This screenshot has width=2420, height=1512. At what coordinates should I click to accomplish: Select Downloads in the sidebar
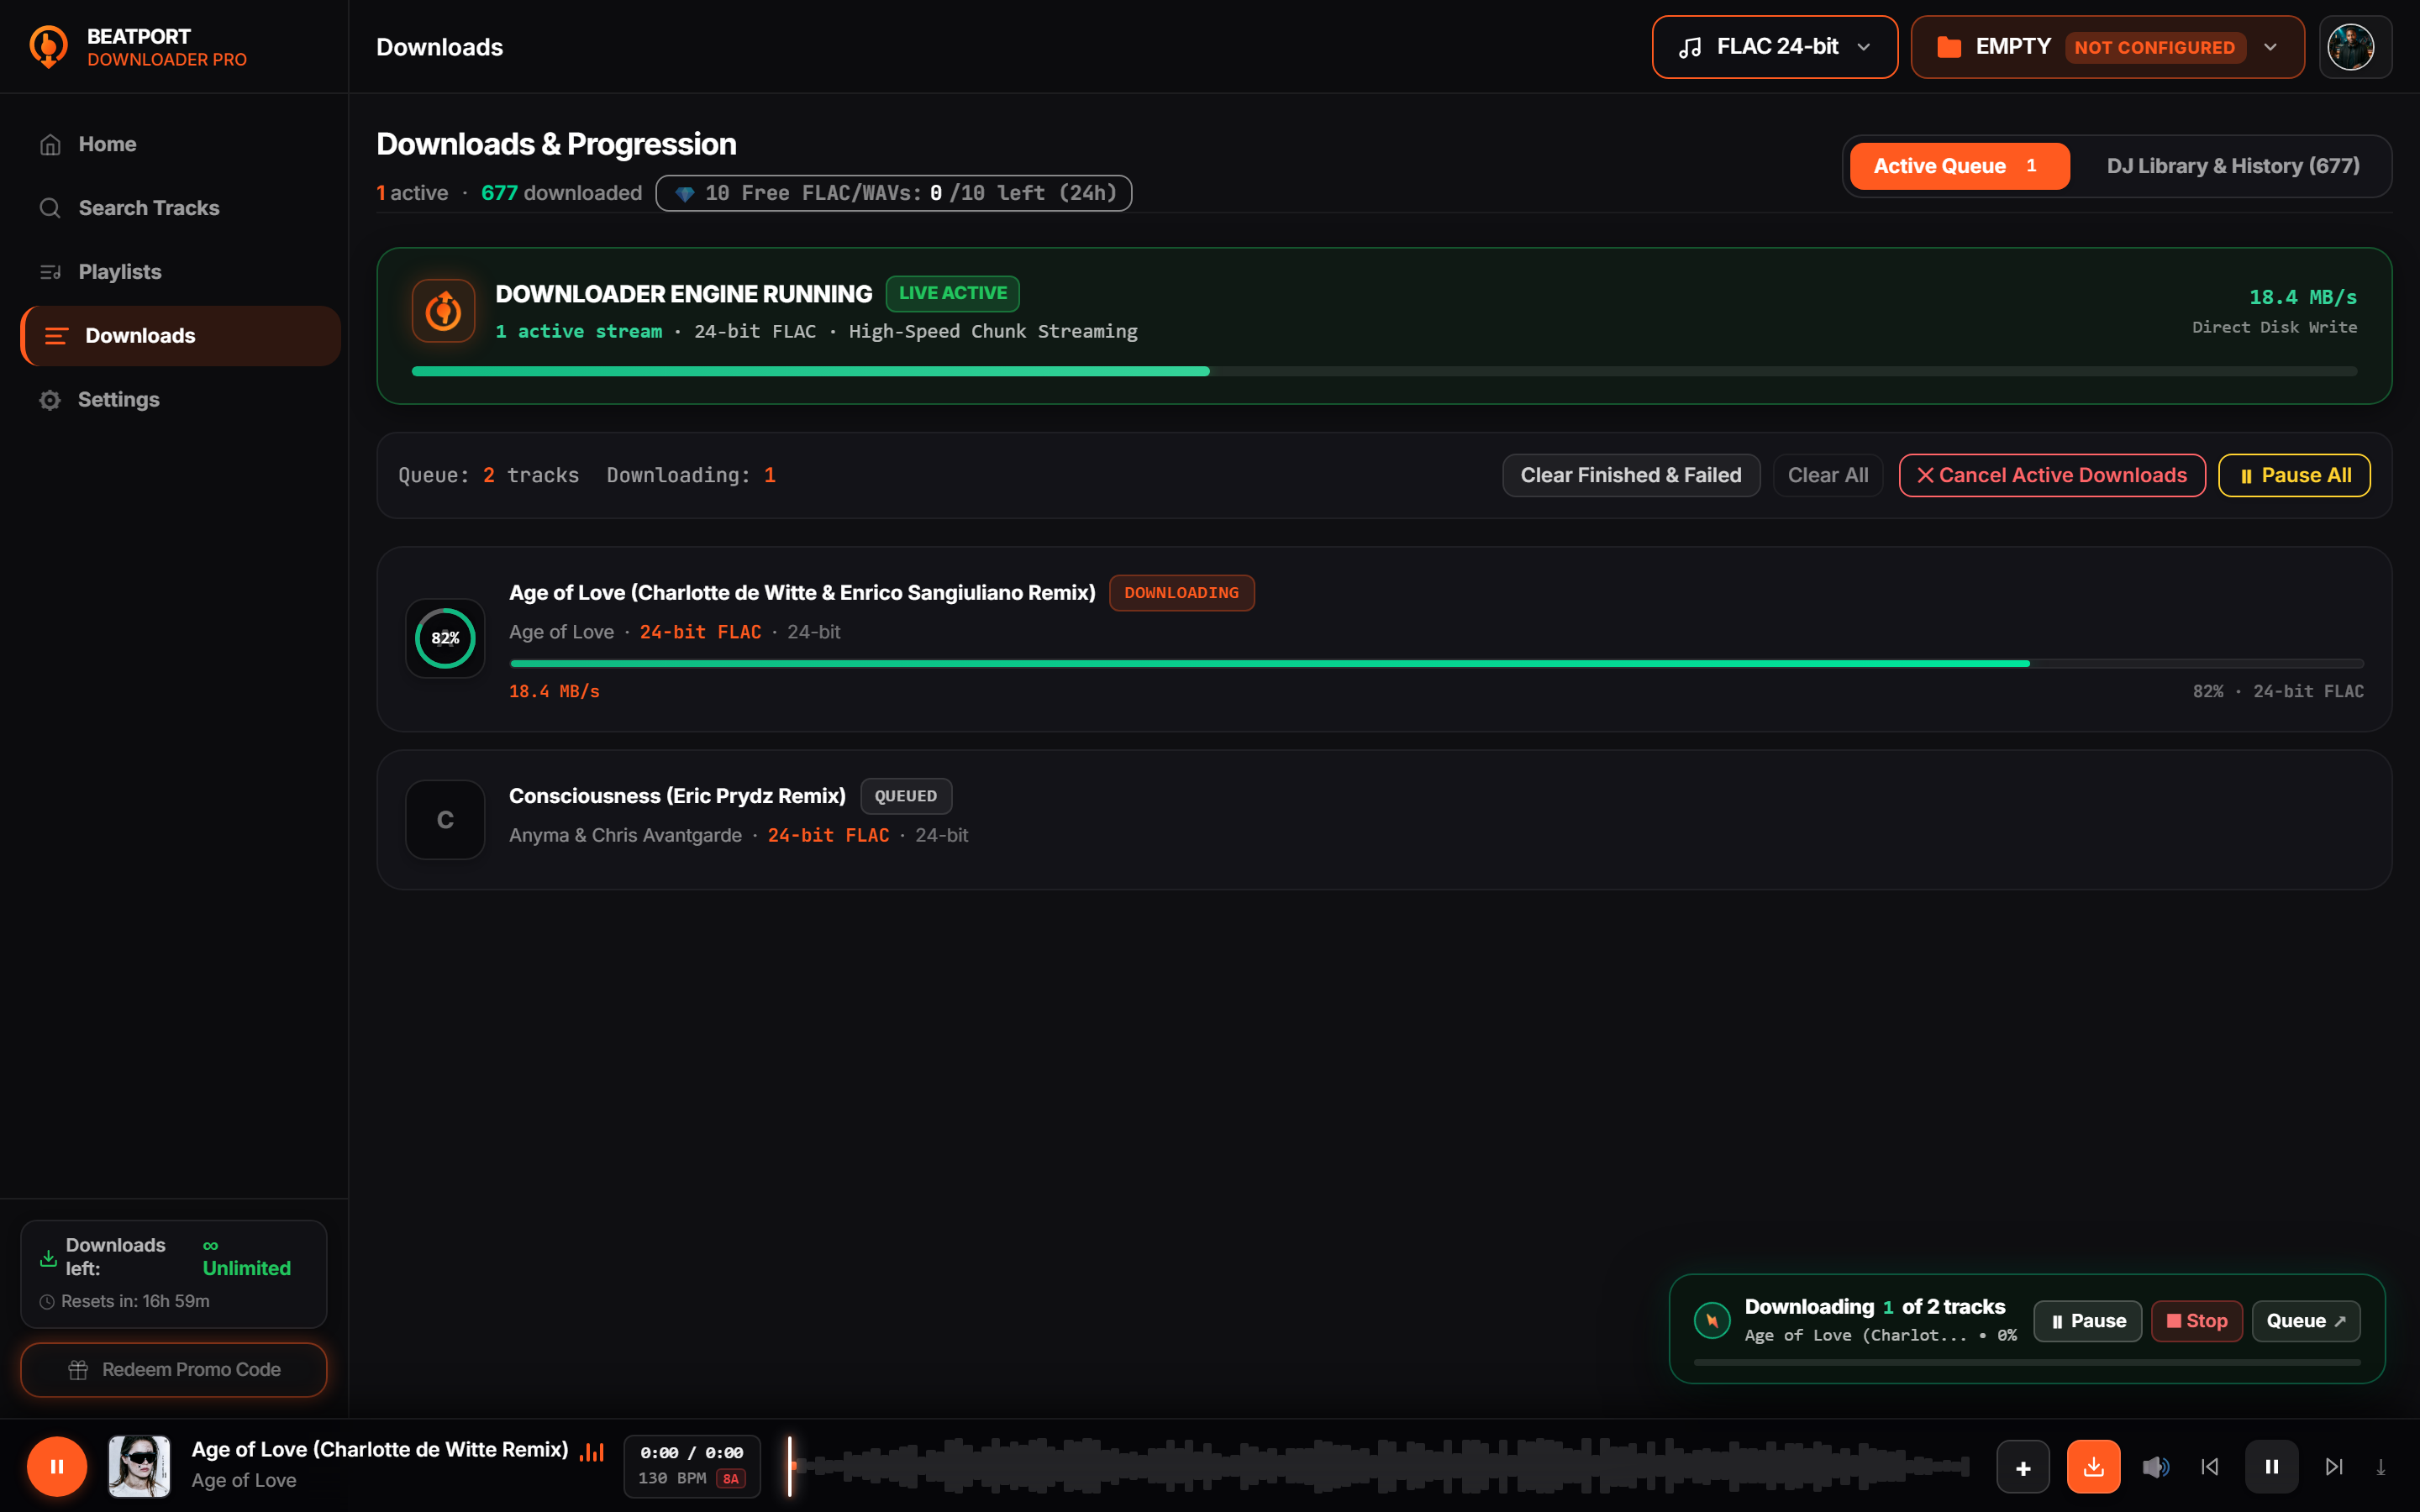(180, 336)
